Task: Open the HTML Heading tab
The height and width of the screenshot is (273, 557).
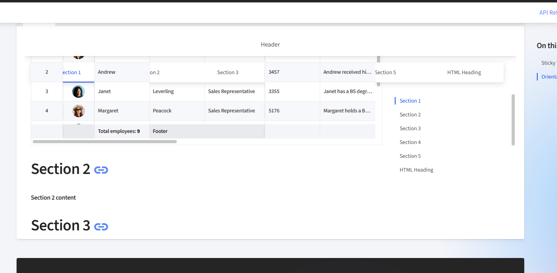Action: [464, 73]
